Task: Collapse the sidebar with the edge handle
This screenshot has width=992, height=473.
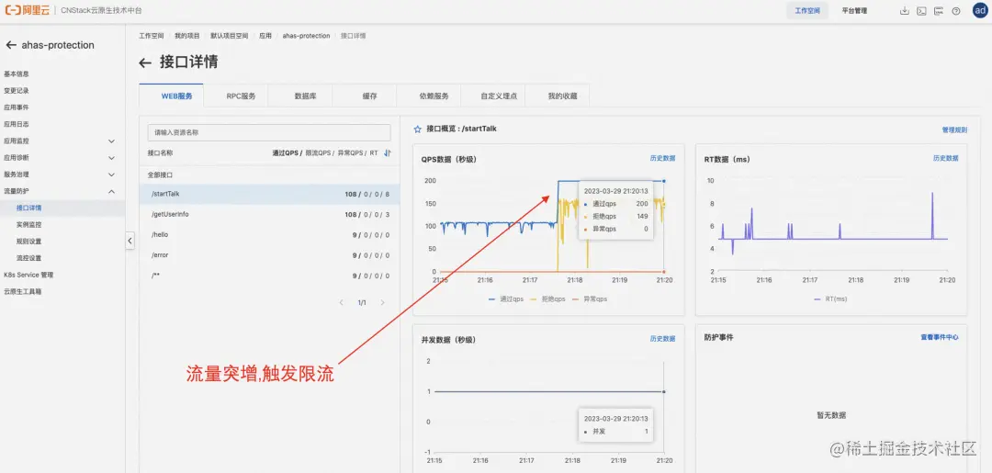Action: [130, 241]
